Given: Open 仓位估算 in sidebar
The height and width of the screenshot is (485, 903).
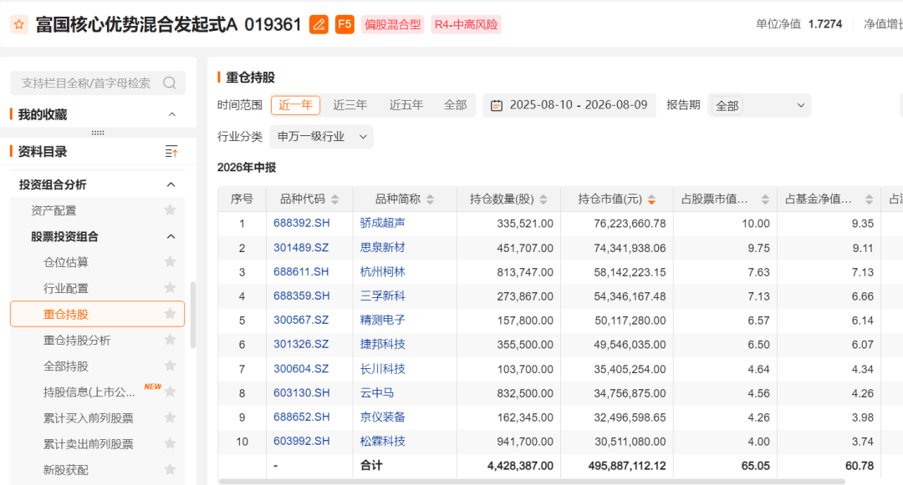Looking at the screenshot, I should click(x=66, y=262).
